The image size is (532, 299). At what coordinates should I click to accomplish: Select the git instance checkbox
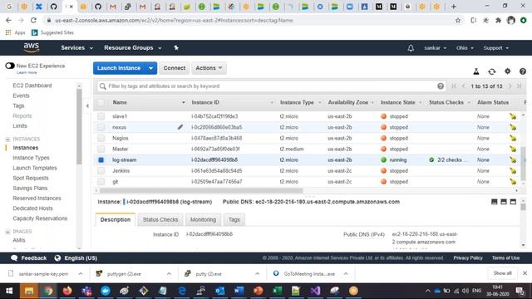click(101, 182)
